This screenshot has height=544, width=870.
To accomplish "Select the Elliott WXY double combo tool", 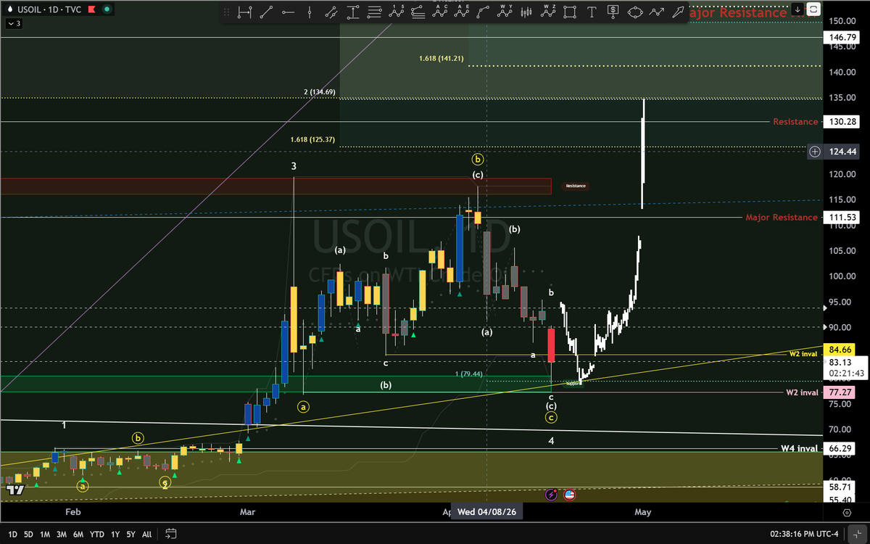I will click(505, 12).
